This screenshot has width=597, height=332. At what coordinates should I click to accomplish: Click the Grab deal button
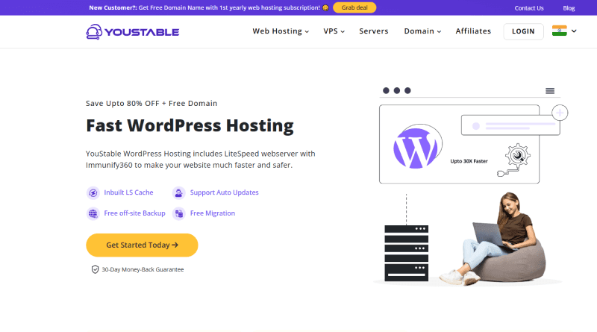354,7
